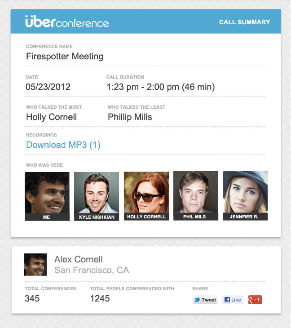This screenshot has width=291, height=328.
Task: Open the Call Summary header label
Action: pyautogui.click(x=244, y=22)
